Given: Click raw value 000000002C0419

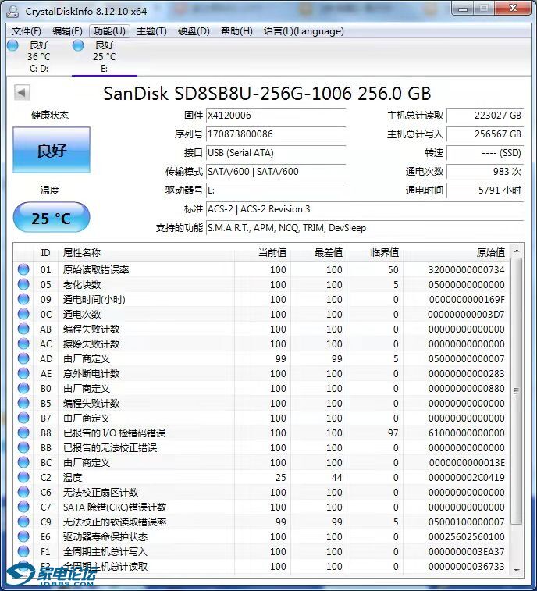Looking at the screenshot, I should pos(467,478).
